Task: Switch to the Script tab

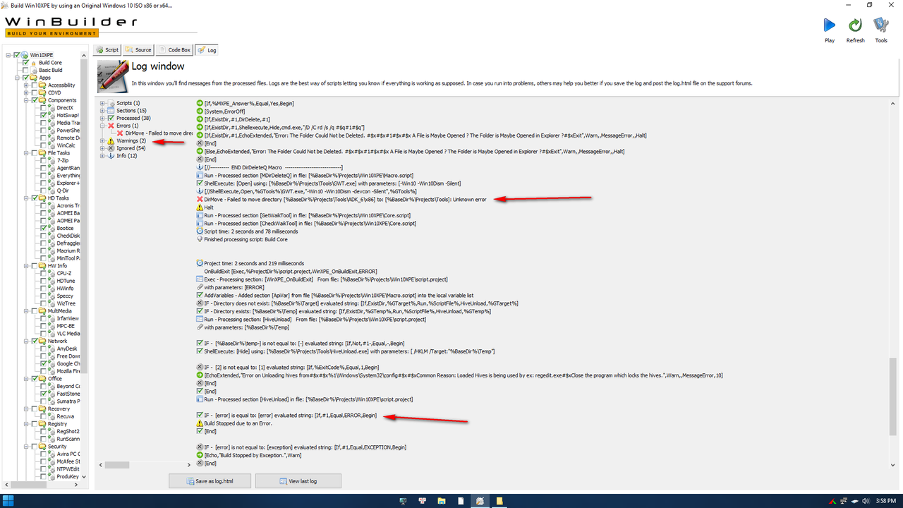Action: point(107,50)
